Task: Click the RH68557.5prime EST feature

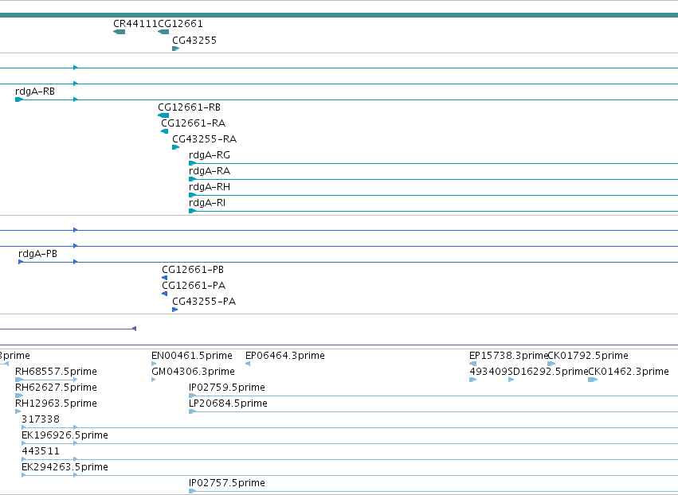Action: tap(46, 380)
